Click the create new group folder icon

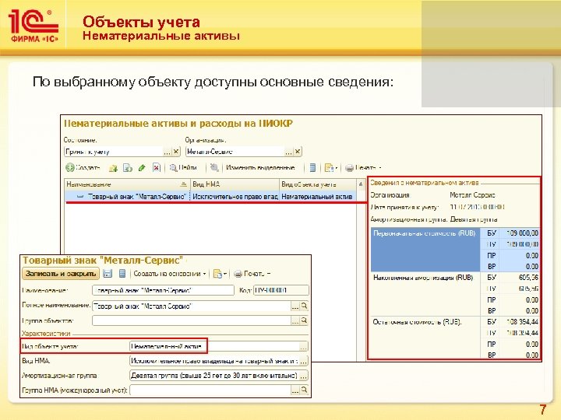coord(114,168)
